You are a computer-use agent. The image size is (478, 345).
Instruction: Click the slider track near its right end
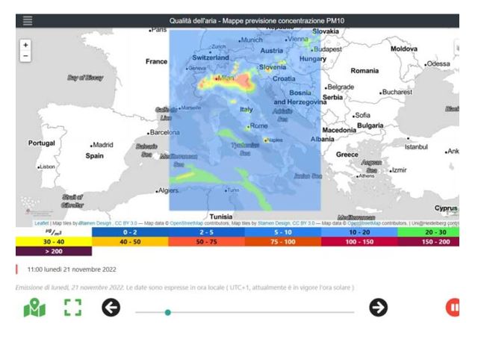[347, 312]
